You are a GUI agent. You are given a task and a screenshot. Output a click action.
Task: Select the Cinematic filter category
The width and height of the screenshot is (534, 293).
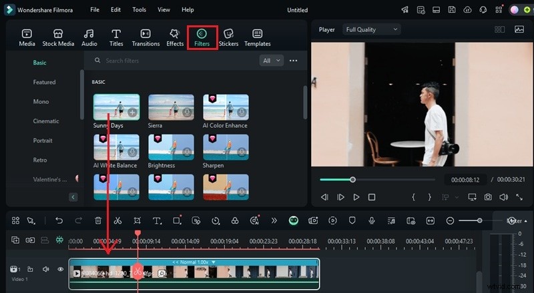[x=46, y=121]
